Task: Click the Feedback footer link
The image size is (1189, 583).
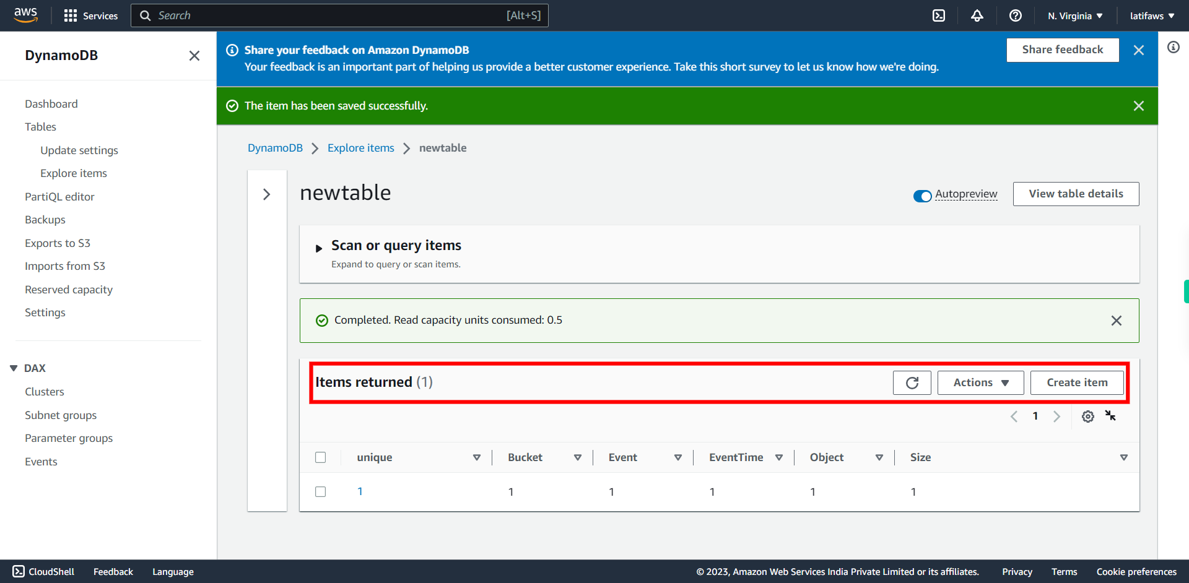Action: coord(113,572)
